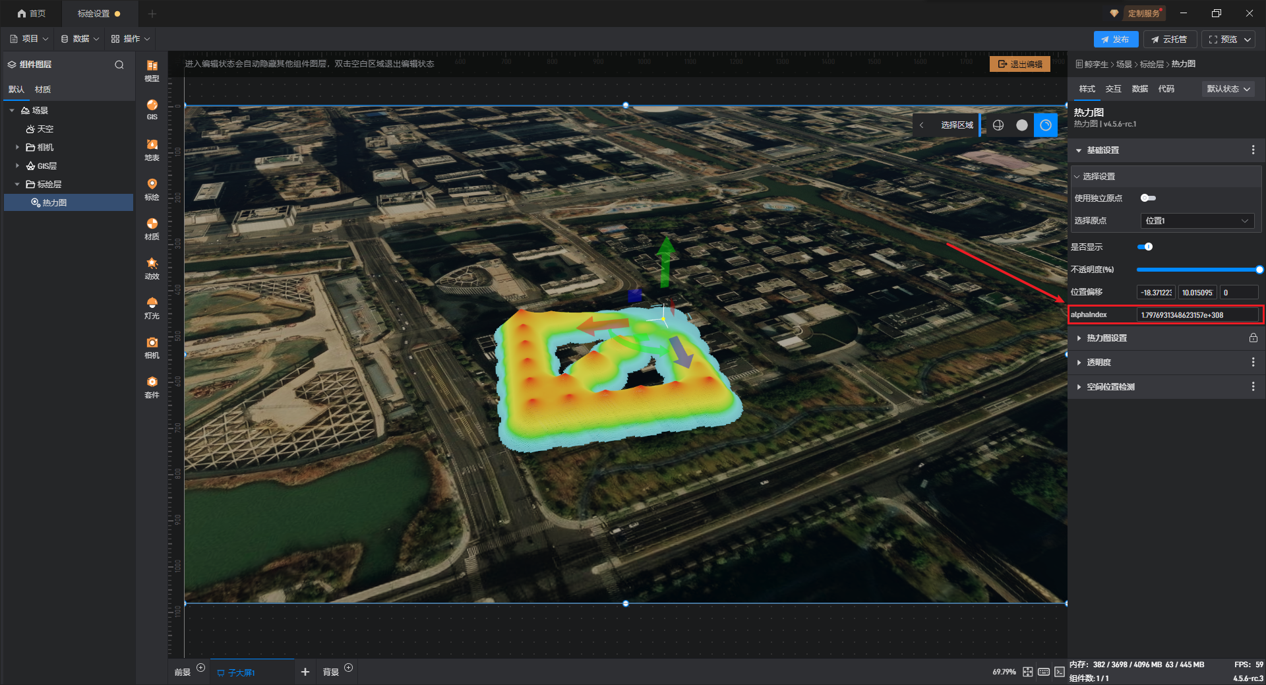Click the first 位置偏移 value field
This screenshot has width=1266, height=685.
(1156, 293)
